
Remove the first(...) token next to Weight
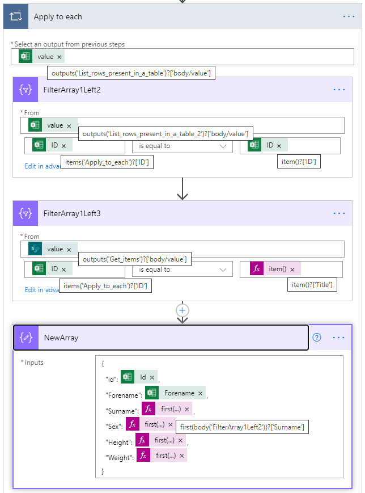pos(181,456)
